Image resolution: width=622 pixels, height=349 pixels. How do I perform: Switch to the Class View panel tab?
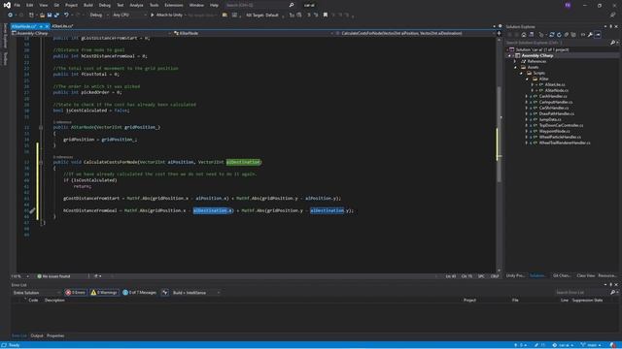tap(585, 275)
